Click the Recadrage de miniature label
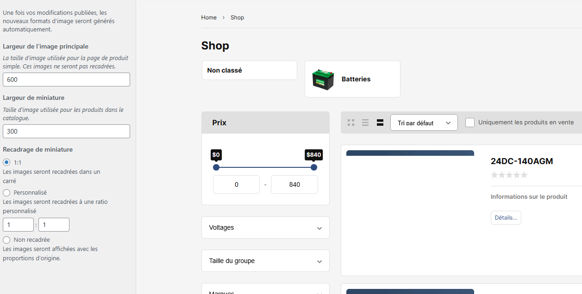This screenshot has width=582, height=294. [x=38, y=150]
